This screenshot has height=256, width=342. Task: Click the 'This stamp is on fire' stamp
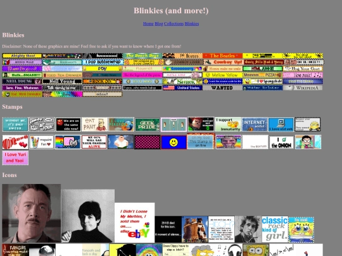[x=201, y=142]
